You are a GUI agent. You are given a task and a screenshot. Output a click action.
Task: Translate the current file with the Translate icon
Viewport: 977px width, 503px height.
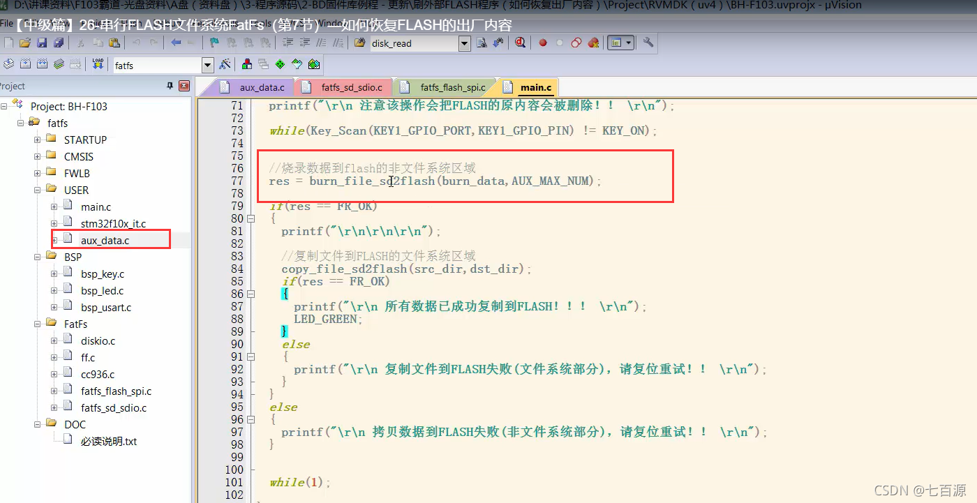[x=8, y=64]
